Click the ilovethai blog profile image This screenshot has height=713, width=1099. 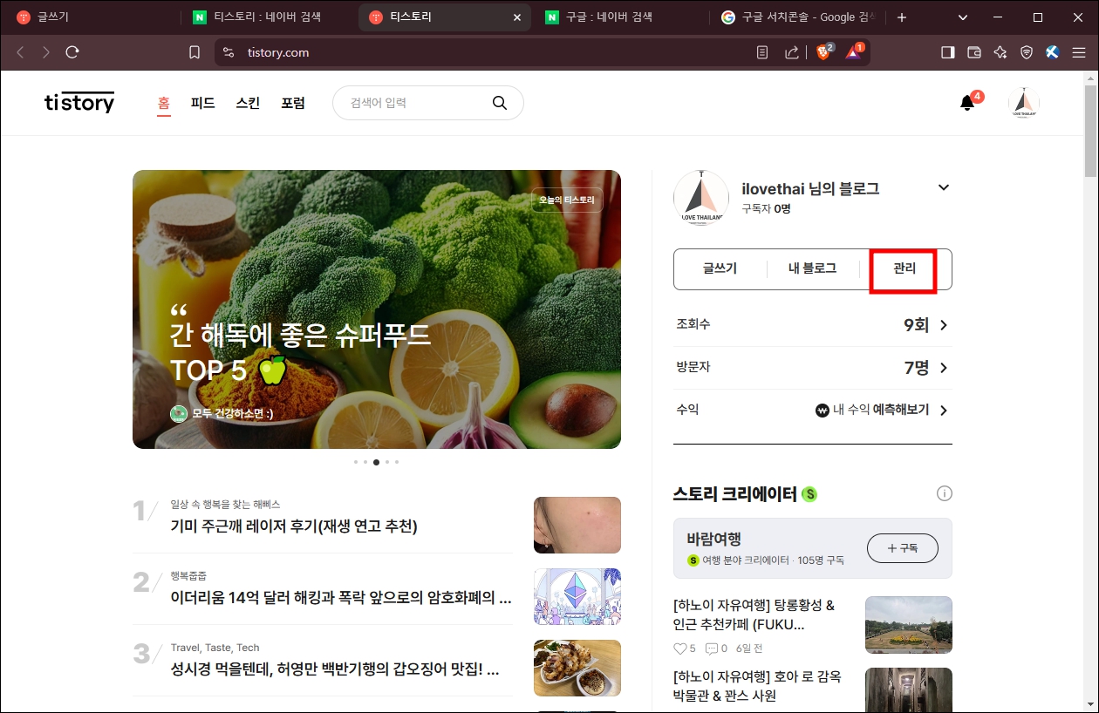click(701, 198)
